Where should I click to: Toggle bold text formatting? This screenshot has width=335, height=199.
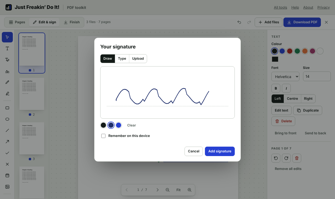tap(276, 88)
